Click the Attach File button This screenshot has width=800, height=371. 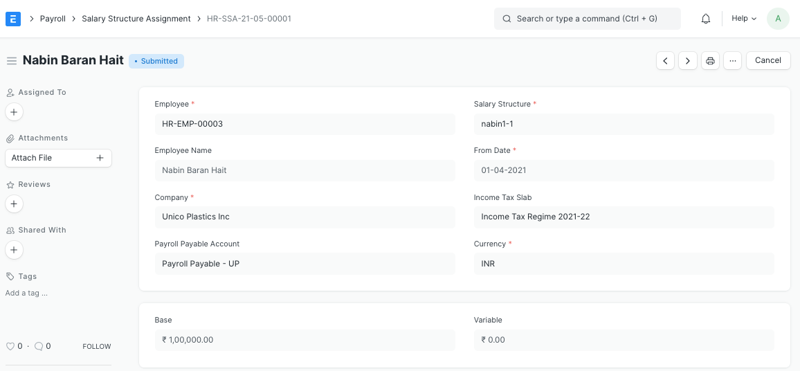click(58, 158)
